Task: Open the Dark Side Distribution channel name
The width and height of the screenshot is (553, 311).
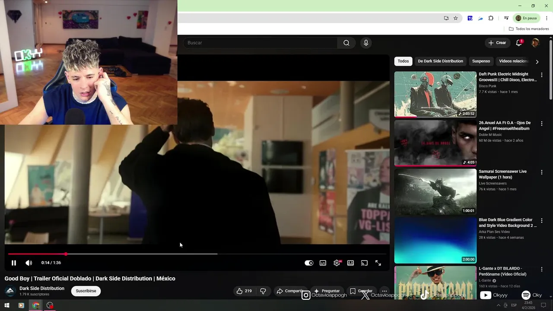Action: point(42,289)
